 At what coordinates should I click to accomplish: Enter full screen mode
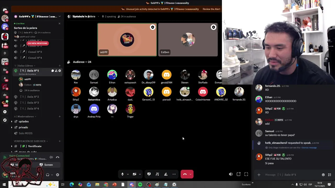246,174
